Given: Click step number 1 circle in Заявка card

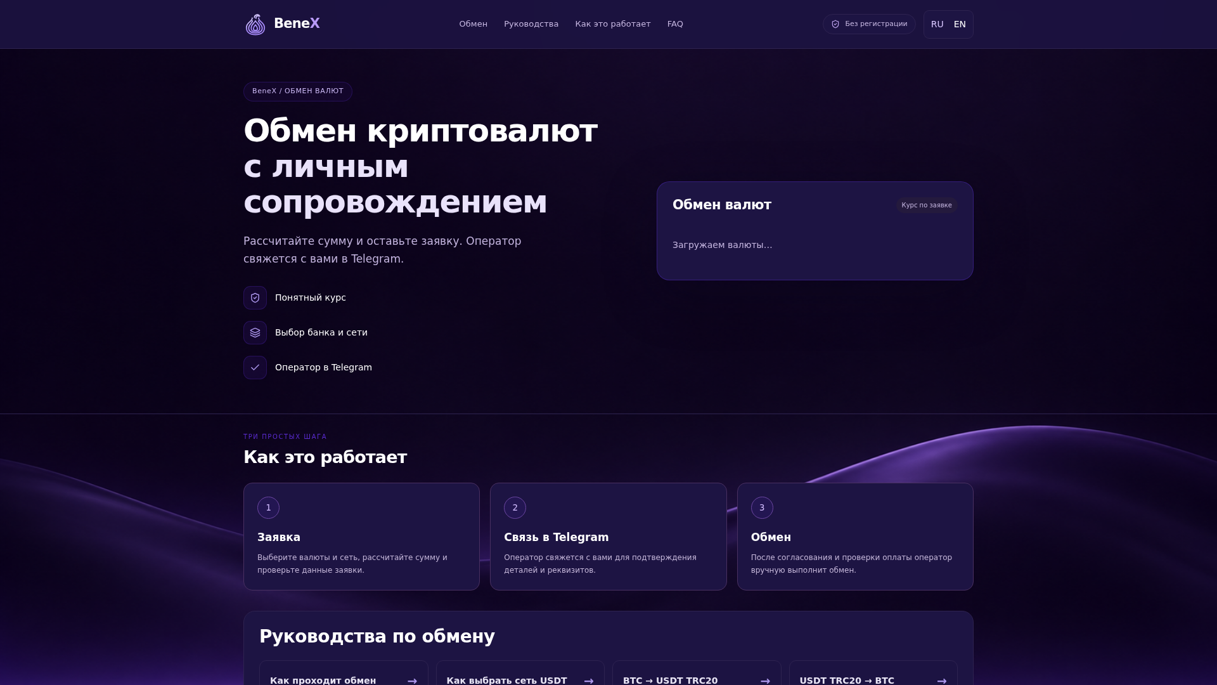Looking at the screenshot, I should point(268,507).
